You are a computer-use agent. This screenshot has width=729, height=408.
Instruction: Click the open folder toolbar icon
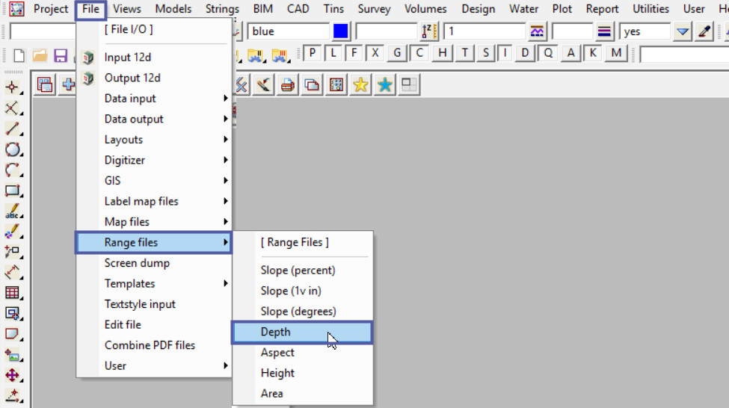[x=40, y=56]
